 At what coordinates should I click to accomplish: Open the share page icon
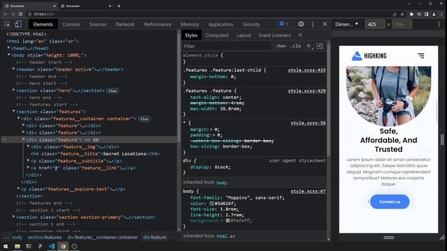[x=395, y=14]
